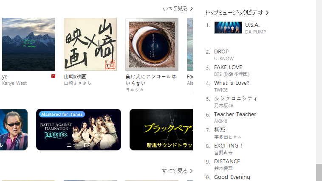Click the explicit E badge beside ye
Image resolution: width=322 pixels, height=181 pixels.
click(x=53, y=76)
